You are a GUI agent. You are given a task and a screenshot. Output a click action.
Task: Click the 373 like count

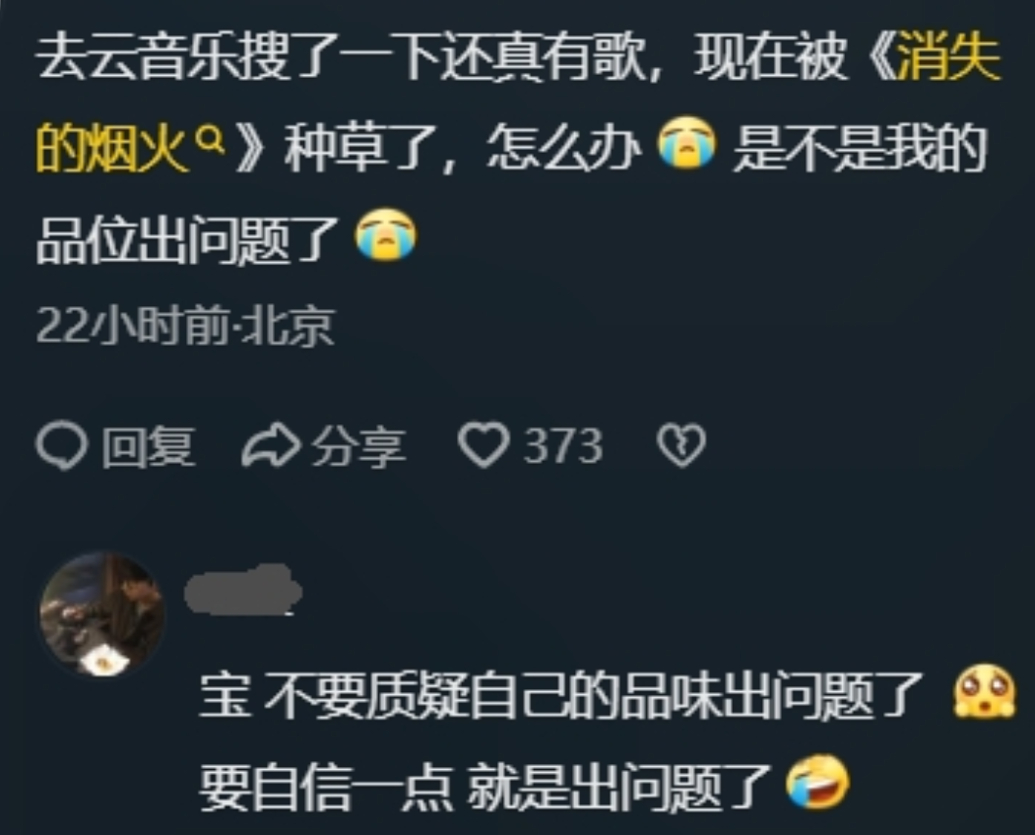(x=563, y=446)
